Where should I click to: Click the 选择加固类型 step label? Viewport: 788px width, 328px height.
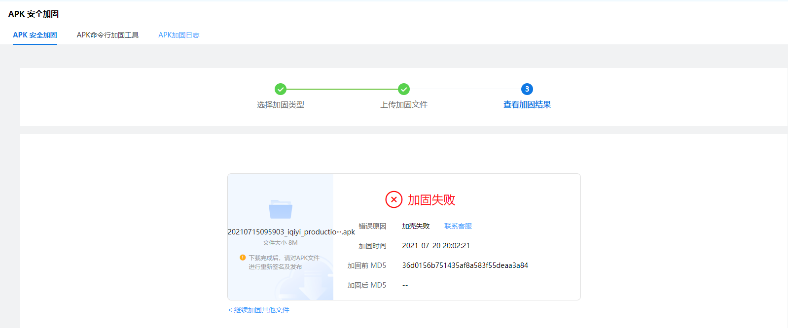point(281,105)
